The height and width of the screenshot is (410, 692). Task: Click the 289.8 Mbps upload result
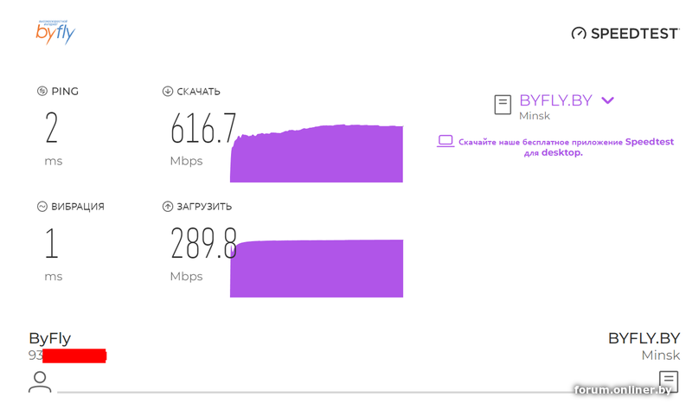pos(203,243)
